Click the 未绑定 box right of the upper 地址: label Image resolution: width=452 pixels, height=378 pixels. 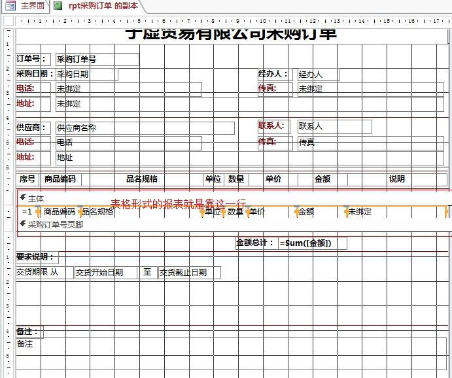click(250, 104)
